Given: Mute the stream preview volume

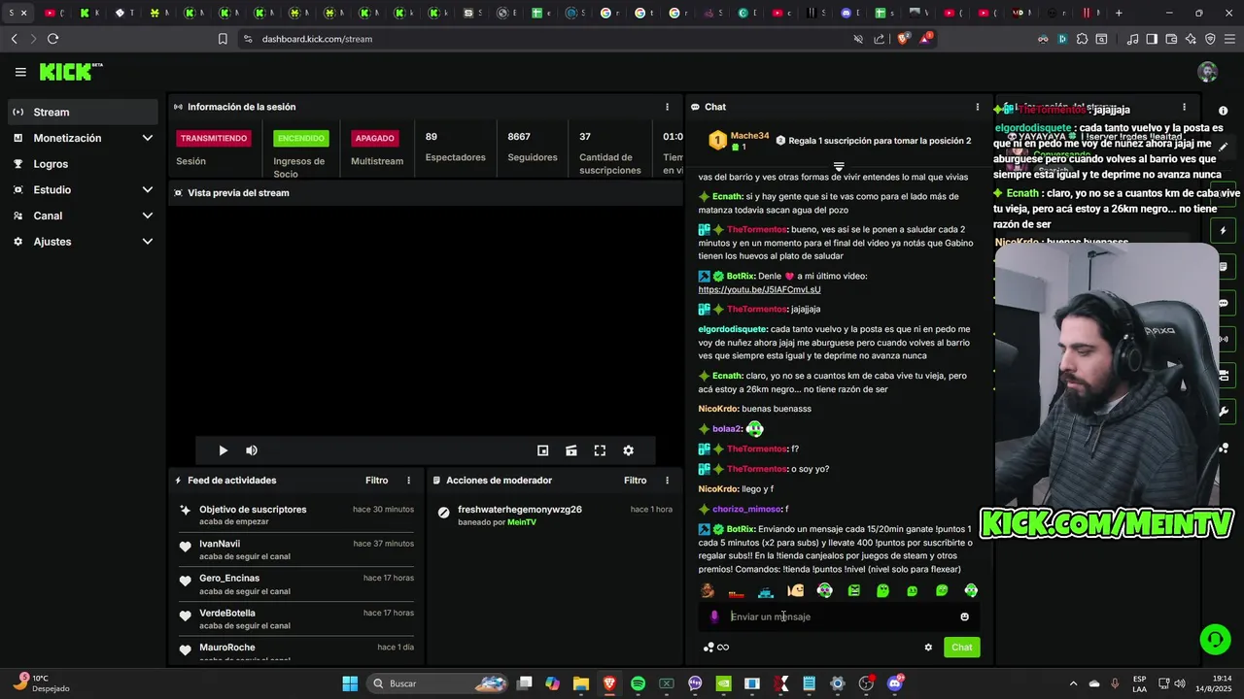Looking at the screenshot, I should [x=252, y=450].
